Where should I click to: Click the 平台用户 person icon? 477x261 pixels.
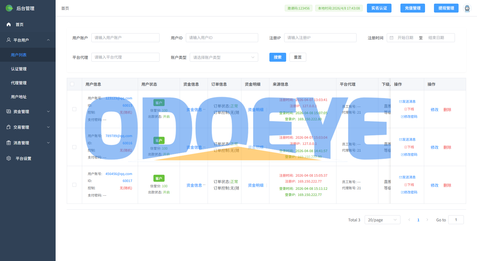9,40
